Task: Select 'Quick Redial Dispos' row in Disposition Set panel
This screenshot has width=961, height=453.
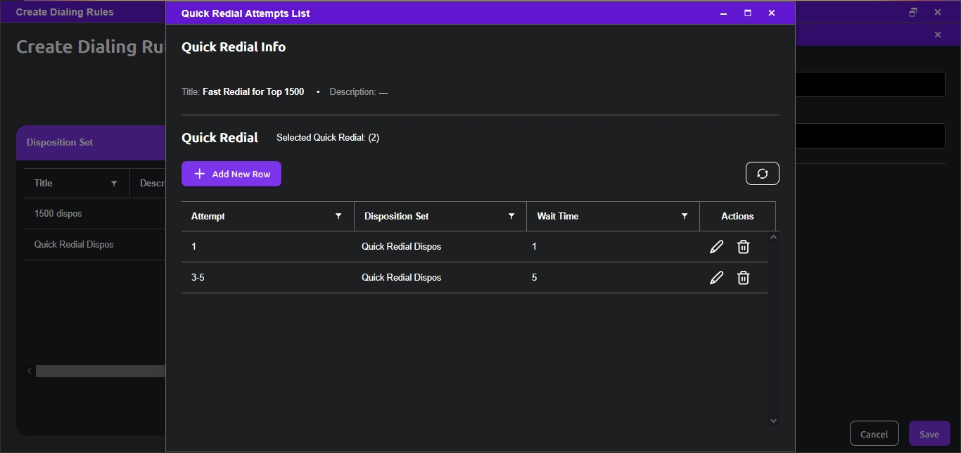Action: point(95,245)
